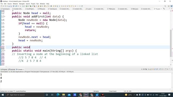Open the Navigate menu
173x97 pixels.
click(x=22, y=4)
